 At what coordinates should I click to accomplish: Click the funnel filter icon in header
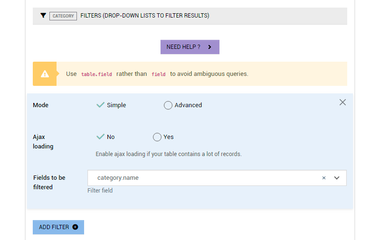[x=43, y=16]
